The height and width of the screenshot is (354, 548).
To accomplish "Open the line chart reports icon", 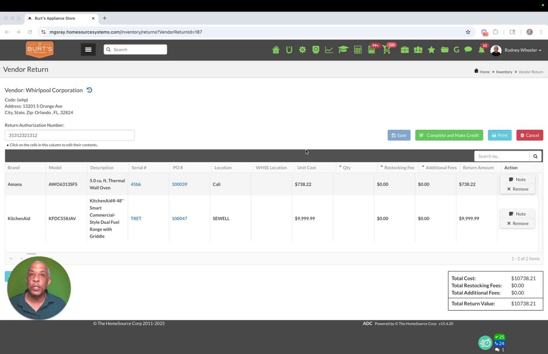I will click(329, 50).
